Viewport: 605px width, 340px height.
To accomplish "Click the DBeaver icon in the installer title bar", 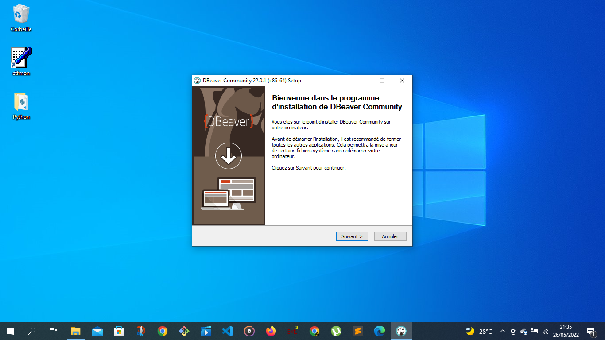I will tap(197, 81).
